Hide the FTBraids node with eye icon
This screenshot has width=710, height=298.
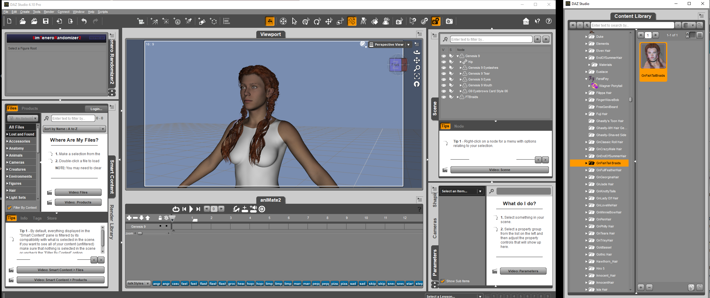pyautogui.click(x=444, y=97)
